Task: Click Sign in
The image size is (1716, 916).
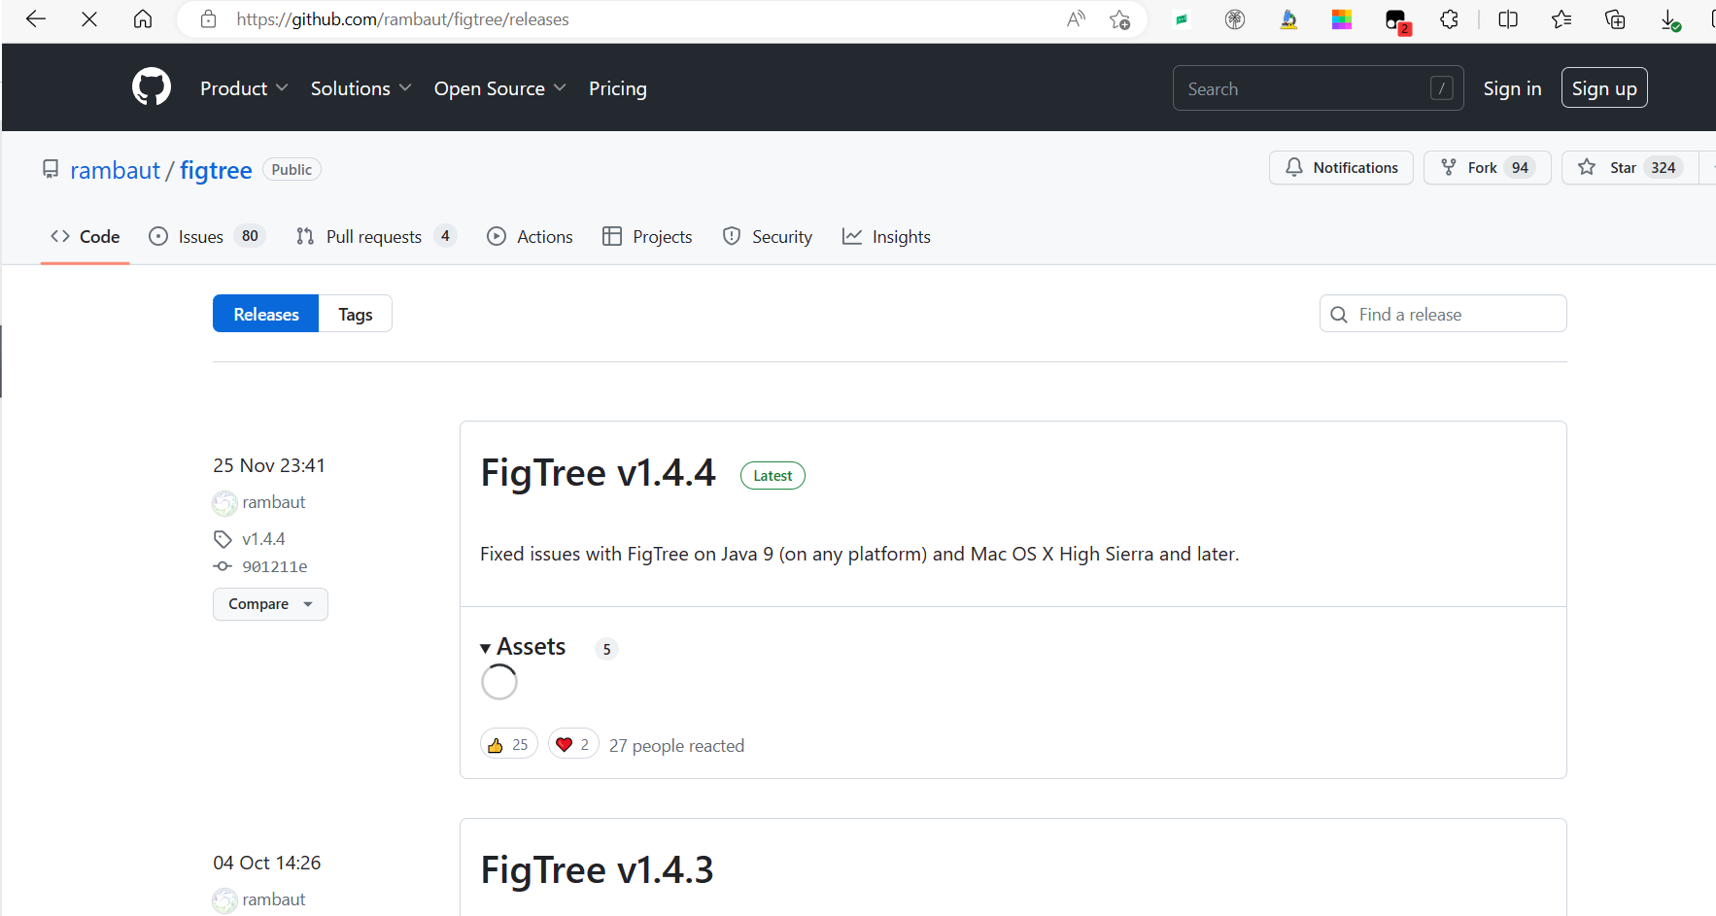Action: click(x=1512, y=88)
